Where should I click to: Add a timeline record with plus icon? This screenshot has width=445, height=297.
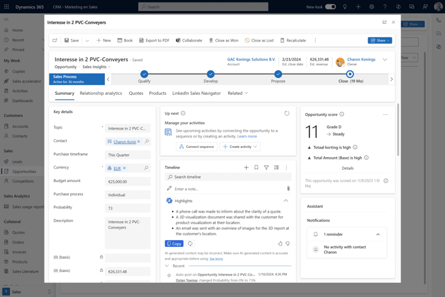247,167
